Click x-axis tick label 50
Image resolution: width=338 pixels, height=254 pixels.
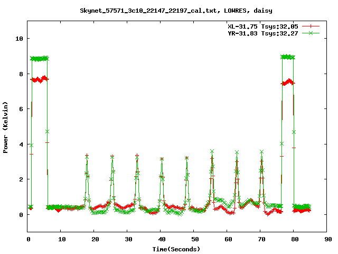click(195, 239)
